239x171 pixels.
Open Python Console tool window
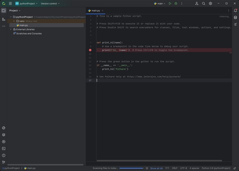tap(4, 142)
